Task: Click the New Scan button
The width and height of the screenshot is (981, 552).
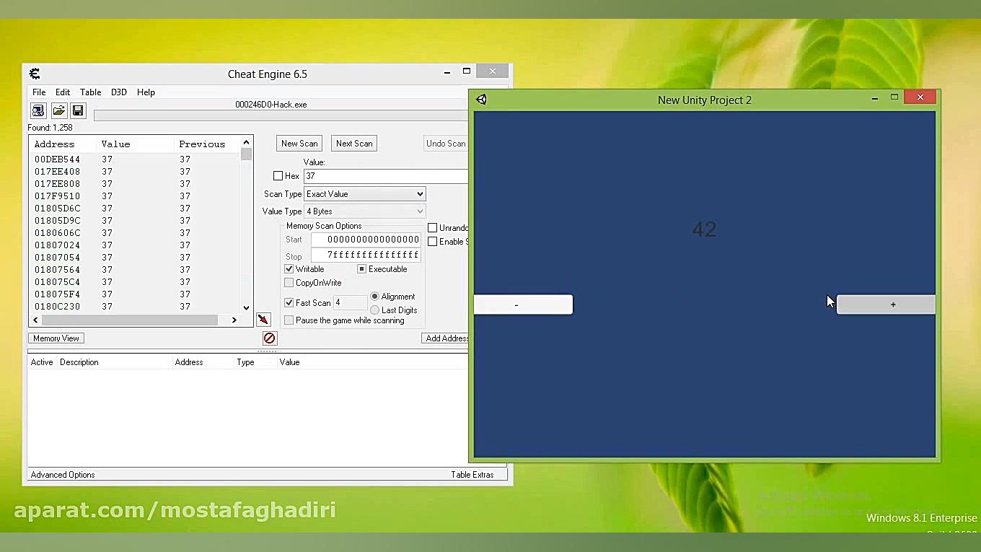Action: coord(299,144)
